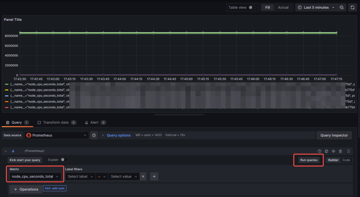Open the Last 5 minutes time picker

[x=316, y=7]
